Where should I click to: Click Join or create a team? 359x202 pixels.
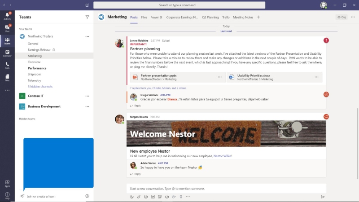tap(41, 196)
